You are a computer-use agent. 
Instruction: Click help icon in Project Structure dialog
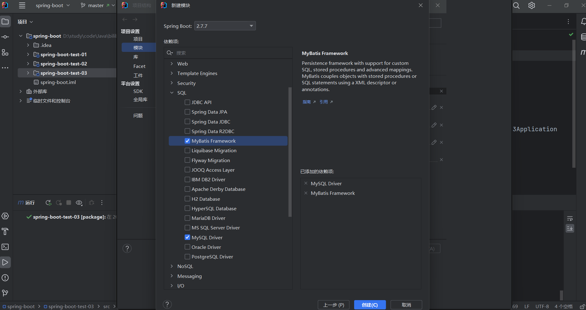click(127, 249)
